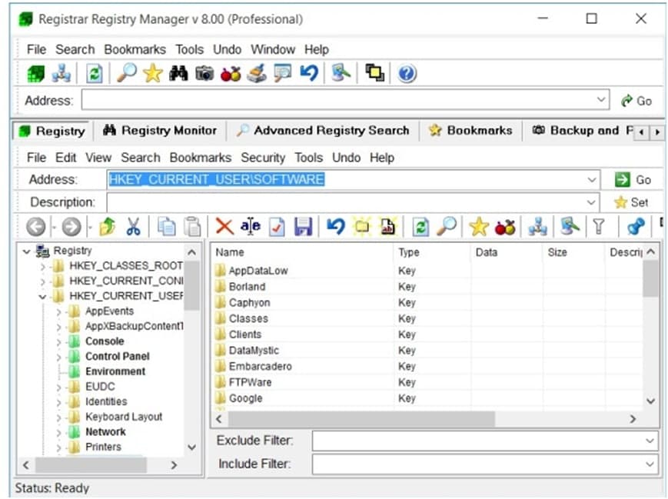Open the Description field dropdown arrow
668x499 pixels.
point(591,202)
